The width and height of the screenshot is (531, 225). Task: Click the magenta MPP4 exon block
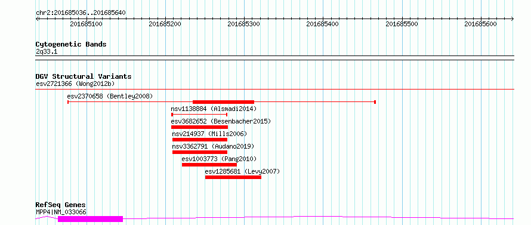pyautogui.click(x=91, y=219)
